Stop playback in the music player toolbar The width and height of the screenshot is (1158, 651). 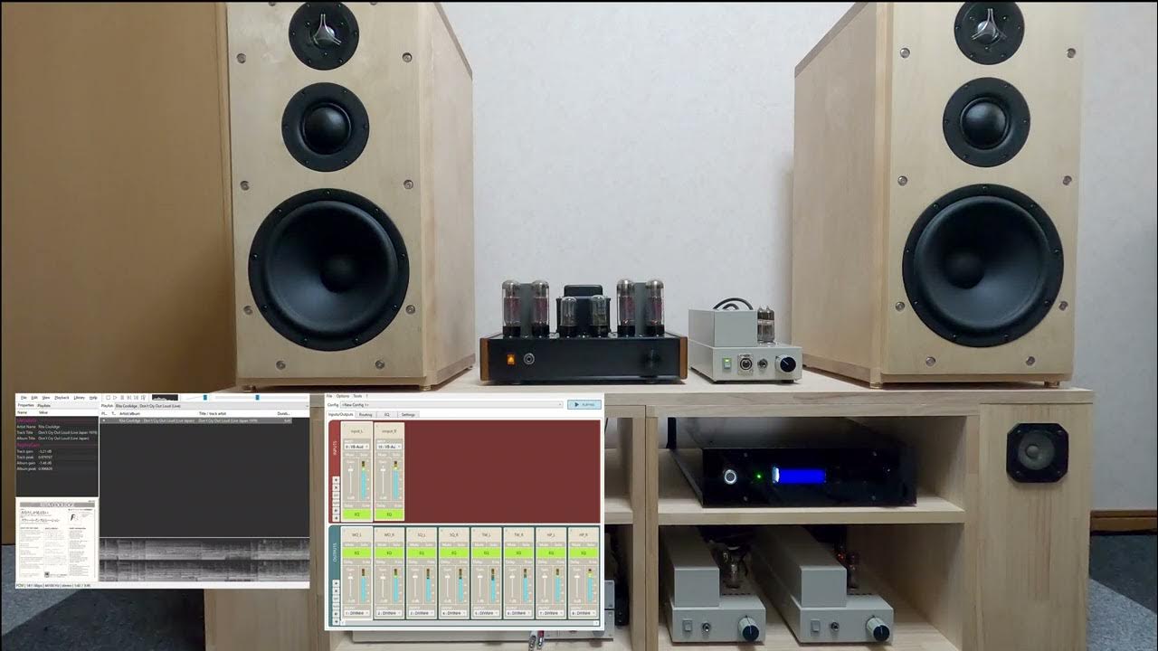click(x=109, y=398)
